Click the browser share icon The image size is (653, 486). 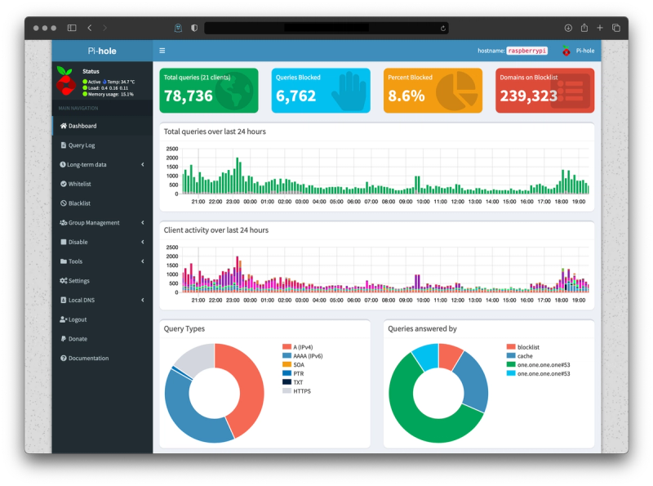pos(584,28)
